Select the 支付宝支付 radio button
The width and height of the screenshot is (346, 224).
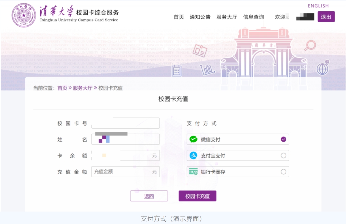tap(283, 156)
